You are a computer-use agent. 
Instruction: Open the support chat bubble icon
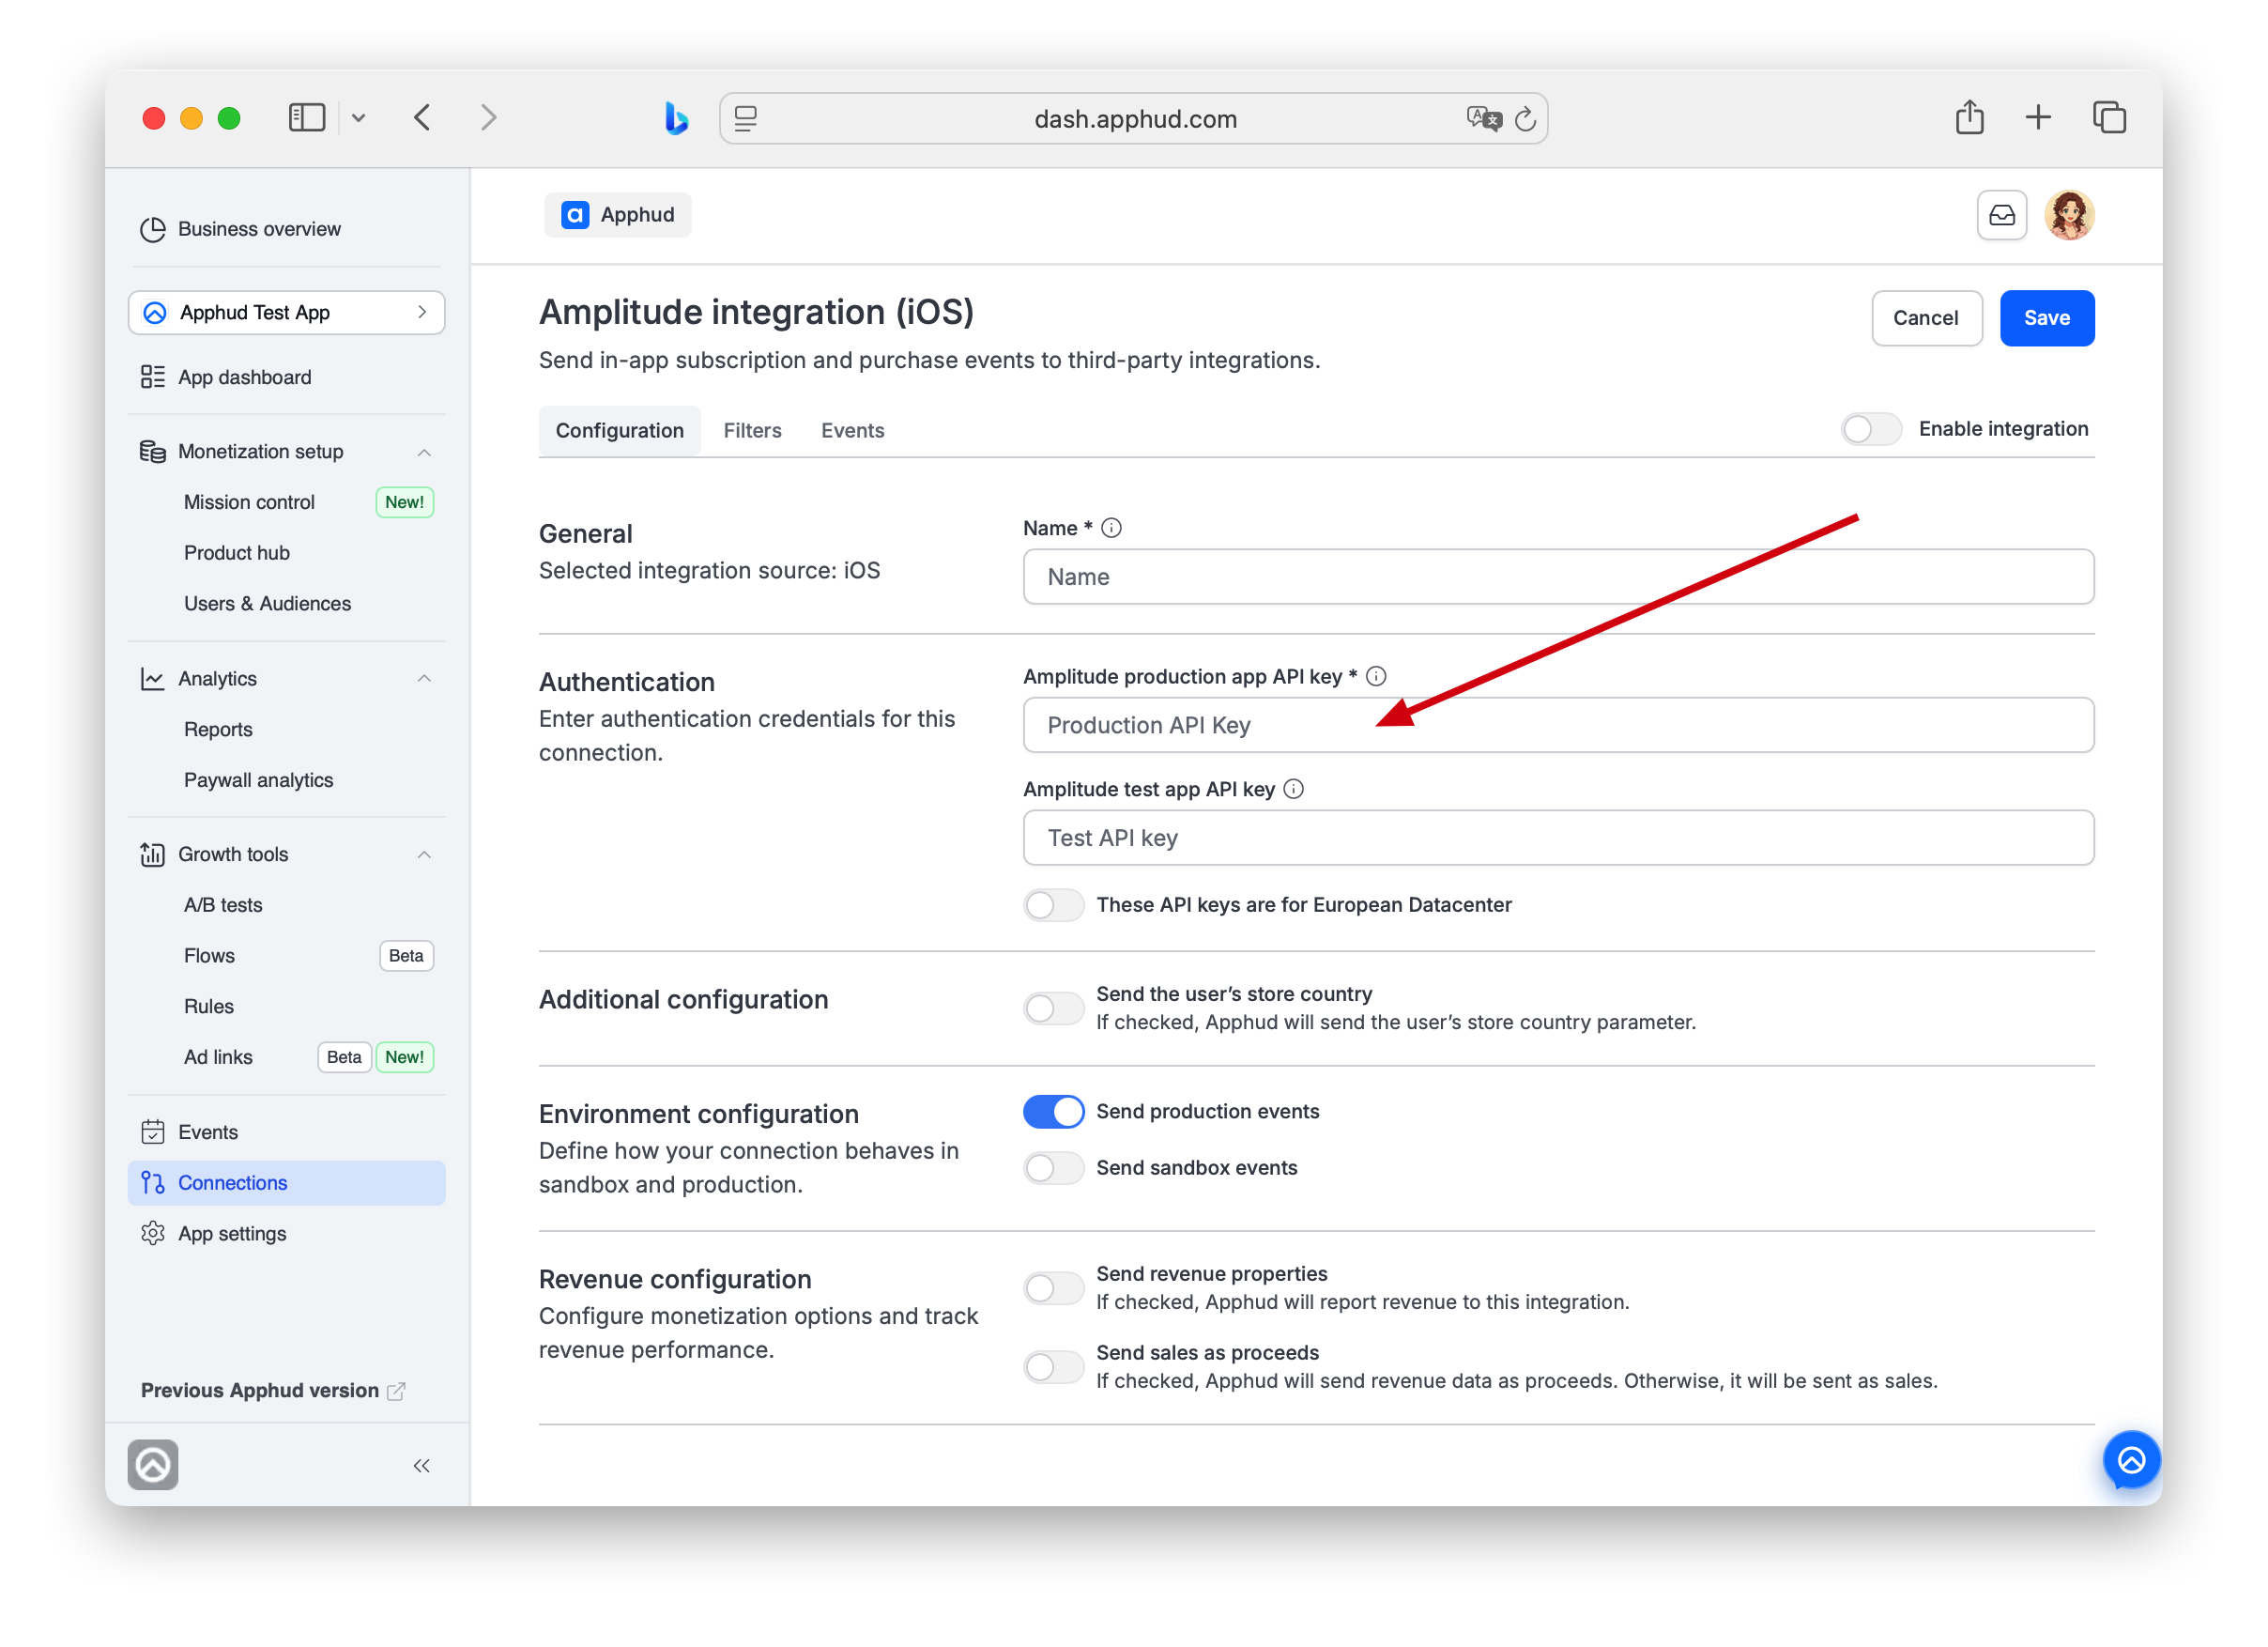click(x=2131, y=1461)
